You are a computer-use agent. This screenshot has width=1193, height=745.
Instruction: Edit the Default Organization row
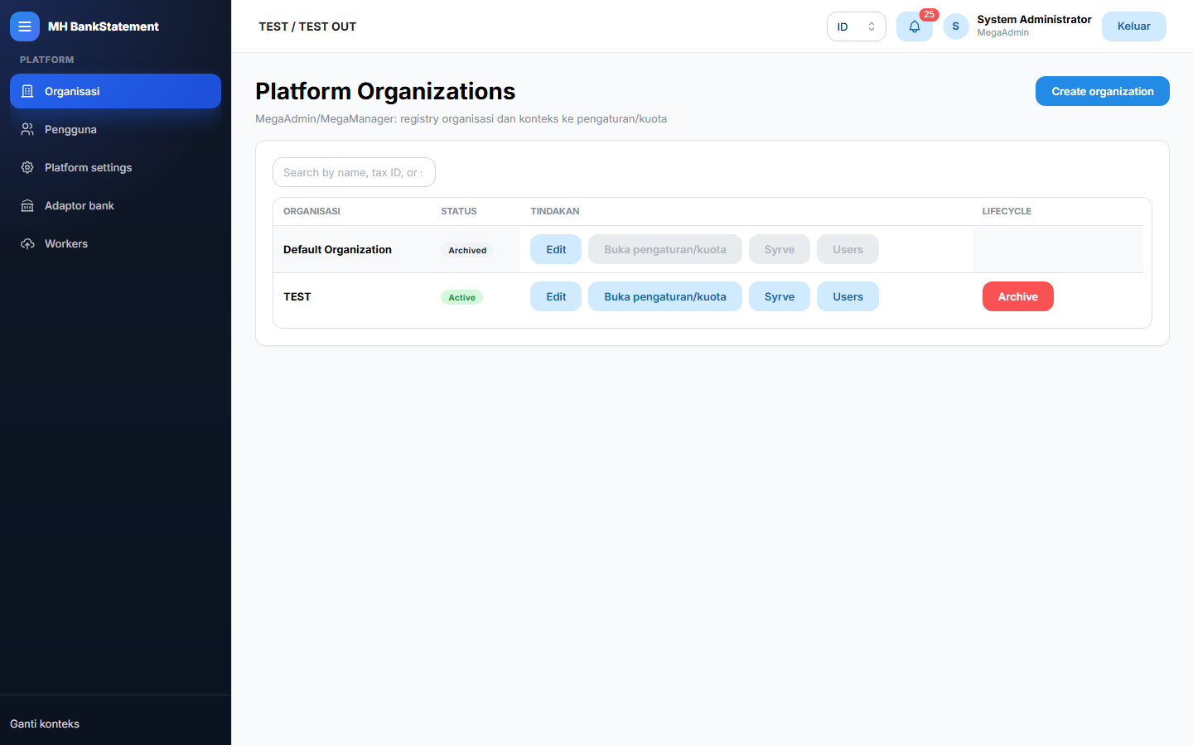coord(556,249)
